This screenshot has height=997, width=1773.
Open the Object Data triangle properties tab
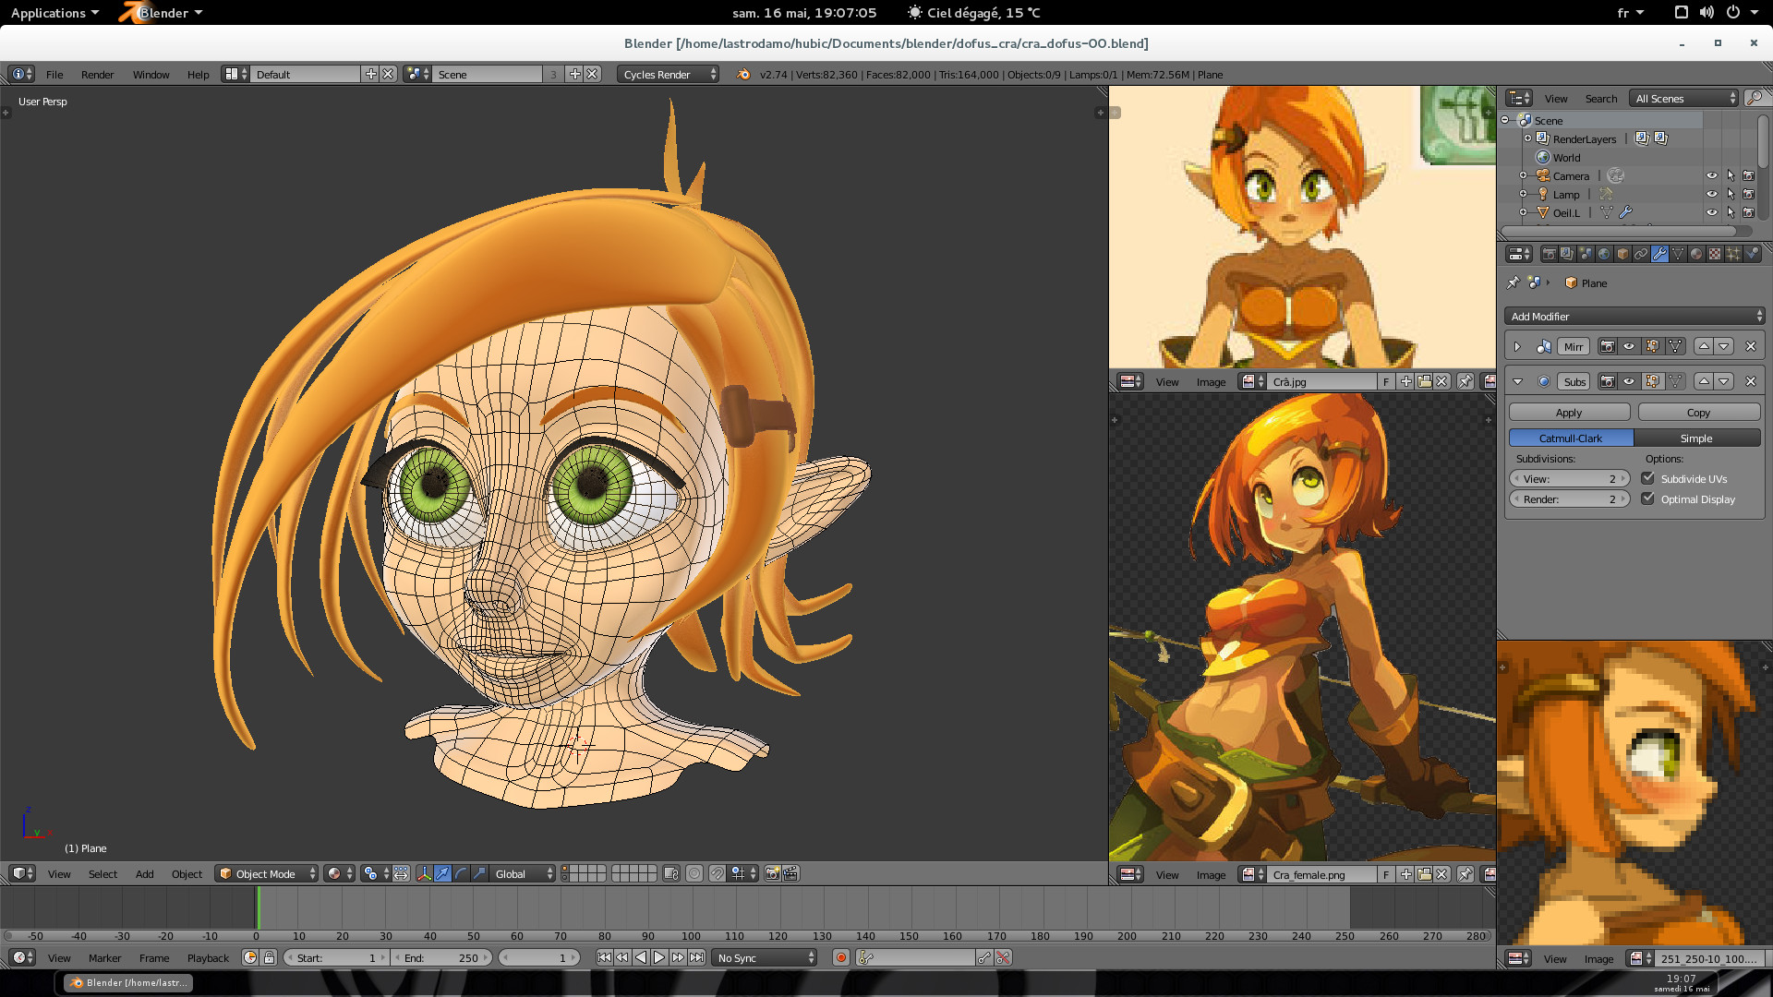coord(1678,254)
